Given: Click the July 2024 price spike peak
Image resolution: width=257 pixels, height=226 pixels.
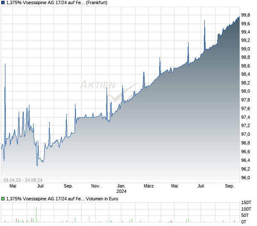Looking at the screenshot, I should pyautogui.click(x=204, y=20).
